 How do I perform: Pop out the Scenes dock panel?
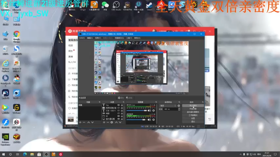[x=99, y=102]
